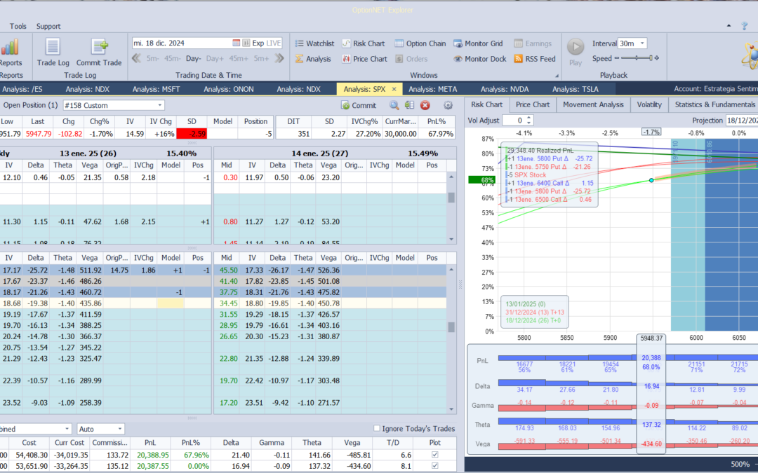
Task: Click the 5948.37 price marker on chart
Action: coord(651,338)
